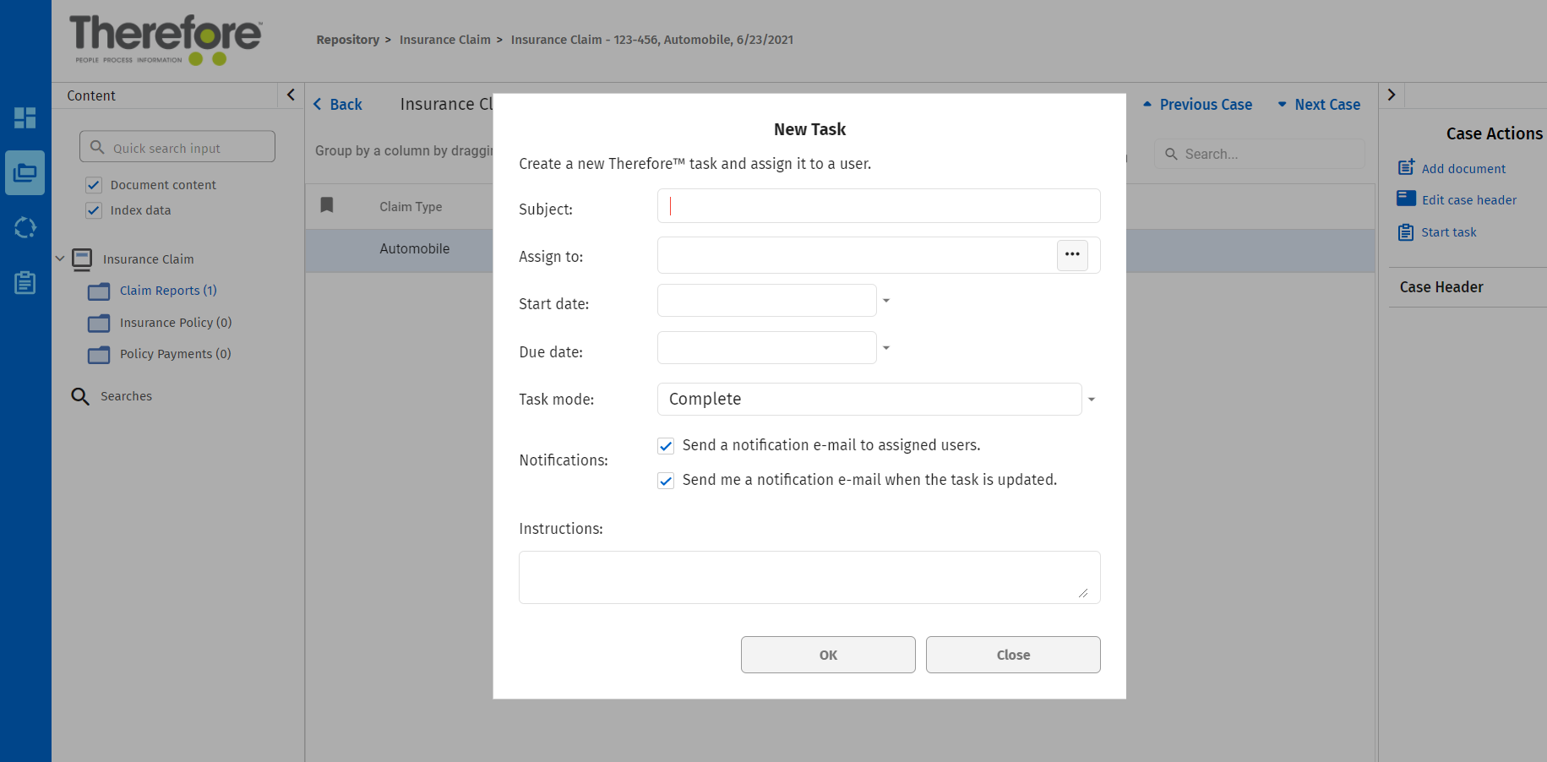Open user picker with ellipsis button
The image size is (1547, 762).
(1072, 255)
